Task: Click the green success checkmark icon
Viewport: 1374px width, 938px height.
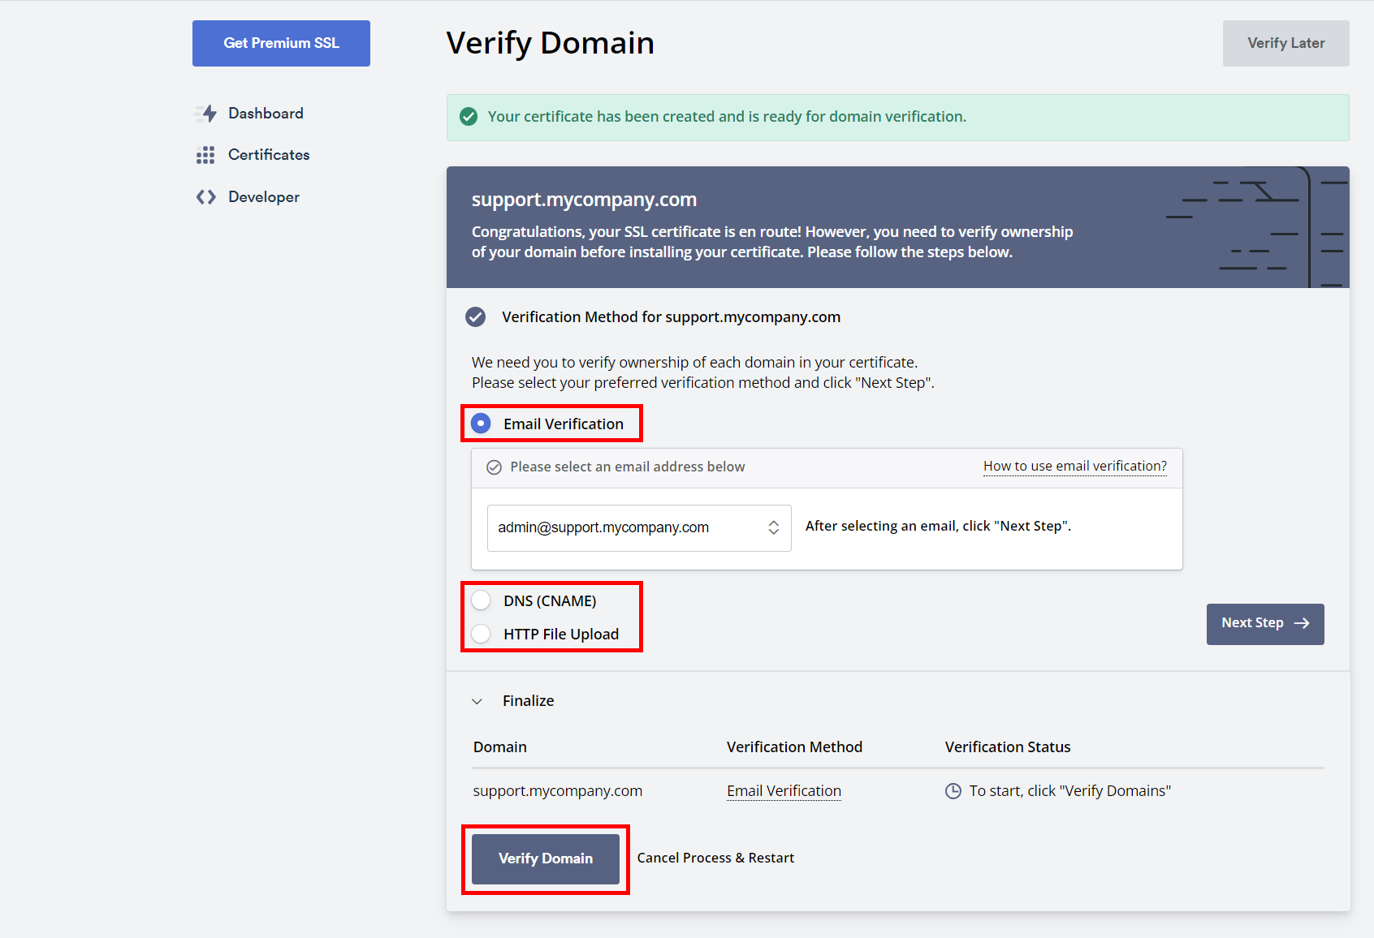Action: (469, 117)
